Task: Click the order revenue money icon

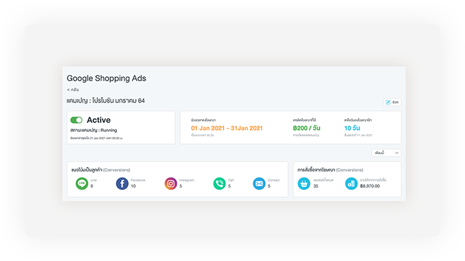Action: (x=351, y=184)
